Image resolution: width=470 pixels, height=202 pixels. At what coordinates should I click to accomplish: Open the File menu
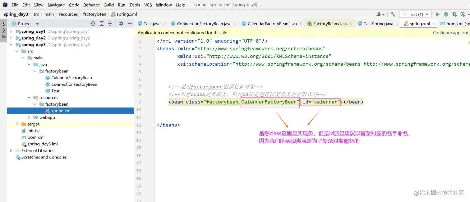15,5
